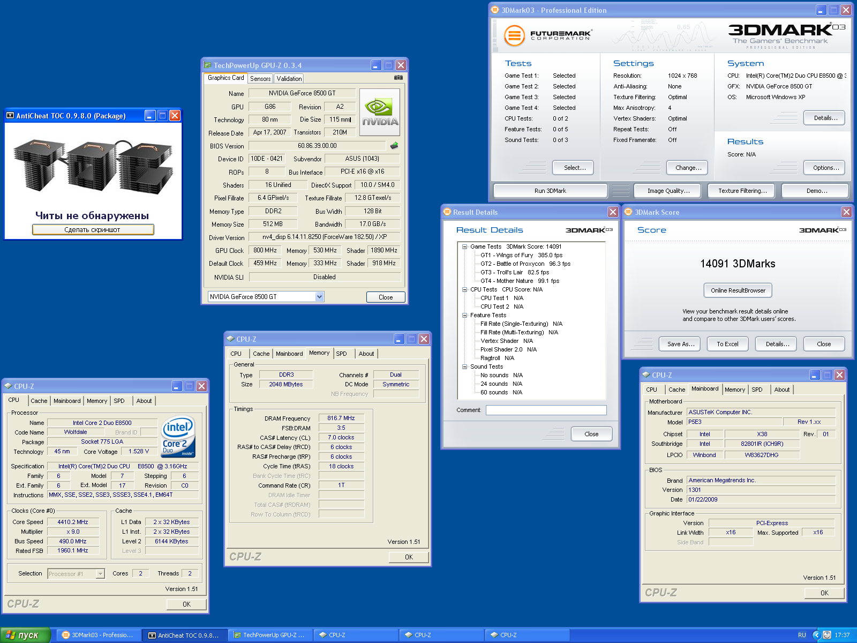
Task: Click Close in Result Details window
Action: [x=591, y=434]
